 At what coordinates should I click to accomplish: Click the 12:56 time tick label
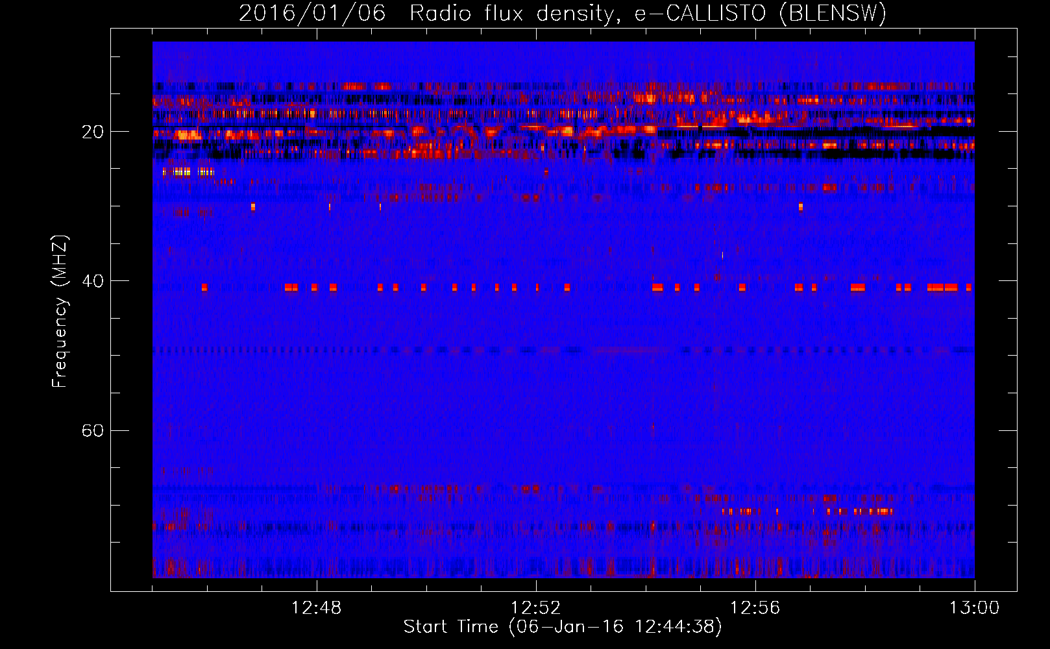tap(755, 608)
